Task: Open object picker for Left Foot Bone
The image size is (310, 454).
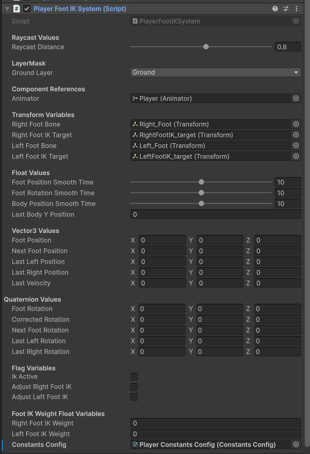Action: point(296,145)
